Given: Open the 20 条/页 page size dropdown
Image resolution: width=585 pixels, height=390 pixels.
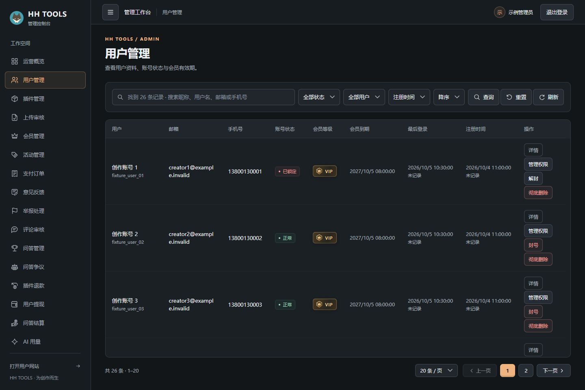Looking at the screenshot, I should pos(436,370).
